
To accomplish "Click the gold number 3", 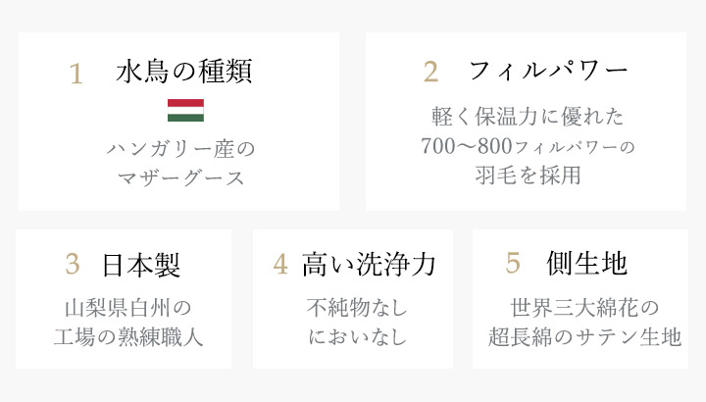I will (x=73, y=264).
